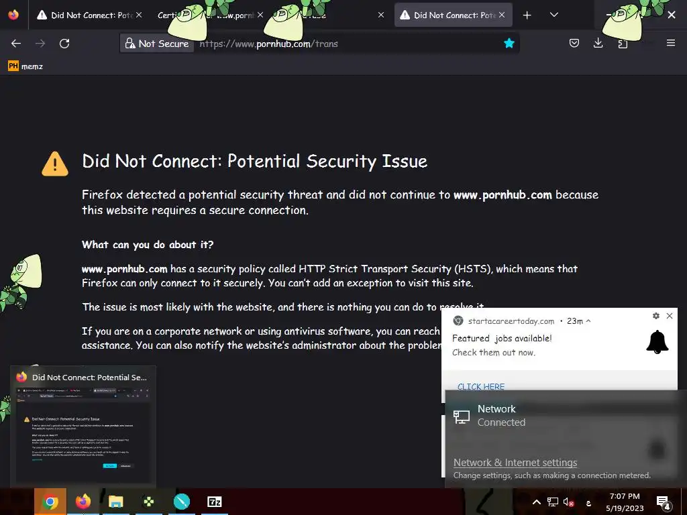687x515 pixels.
Task: Close the first Did Not Connect tab
Action: coord(139,15)
